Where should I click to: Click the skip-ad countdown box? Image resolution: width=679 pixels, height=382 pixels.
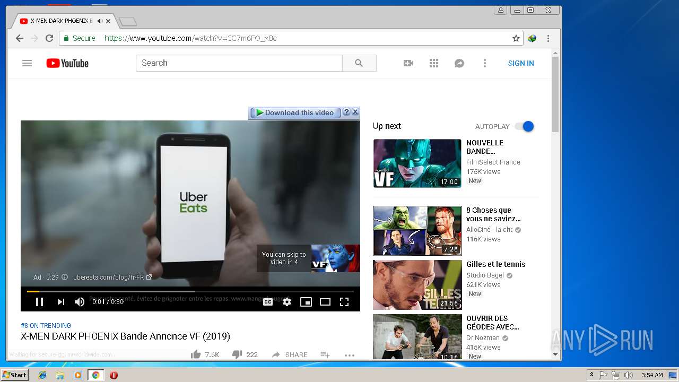pyautogui.click(x=284, y=258)
